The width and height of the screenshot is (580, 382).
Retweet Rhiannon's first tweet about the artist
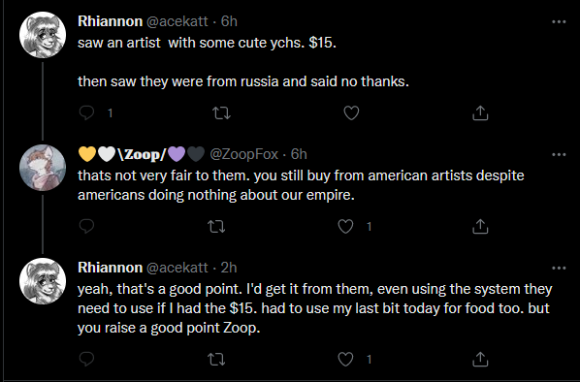(222, 112)
